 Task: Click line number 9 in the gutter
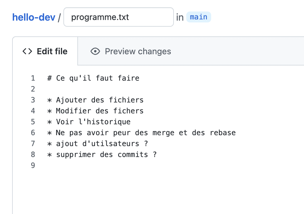[33, 166]
